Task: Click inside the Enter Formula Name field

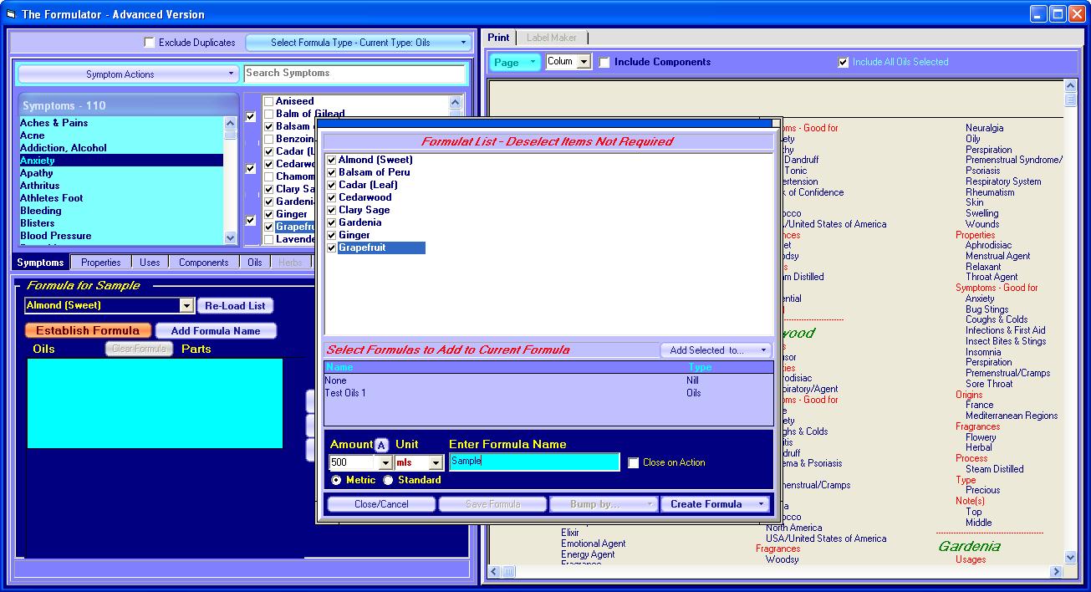Action: click(x=533, y=462)
